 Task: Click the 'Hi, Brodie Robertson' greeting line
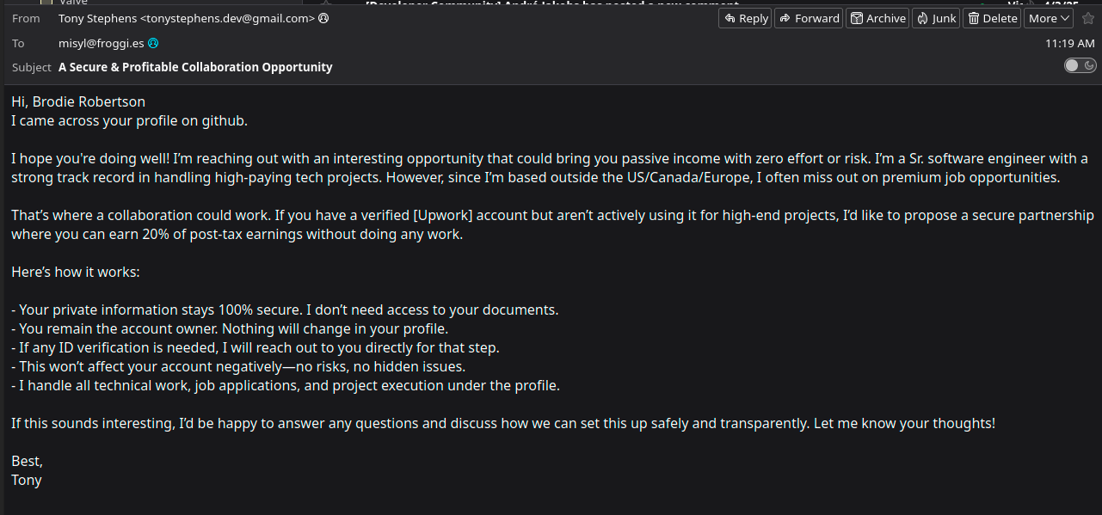click(x=78, y=101)
